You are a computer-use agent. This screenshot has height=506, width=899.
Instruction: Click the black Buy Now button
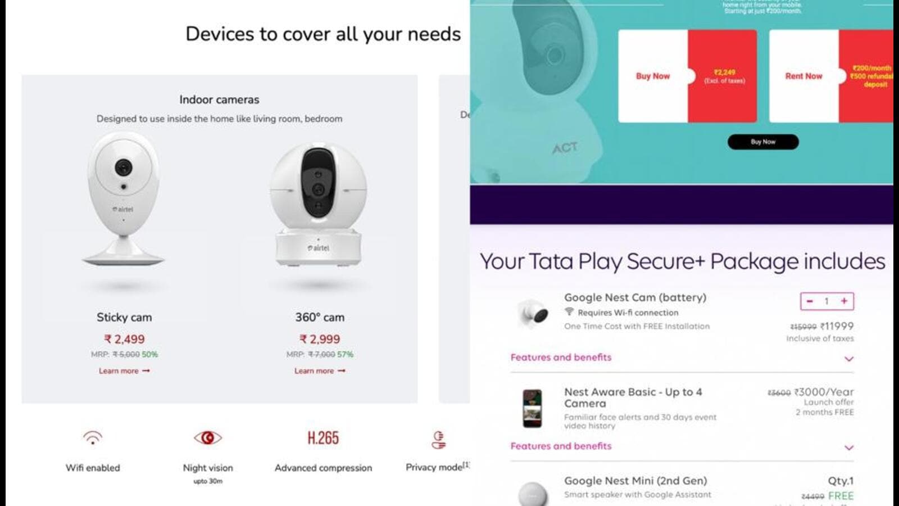point(763,142)
